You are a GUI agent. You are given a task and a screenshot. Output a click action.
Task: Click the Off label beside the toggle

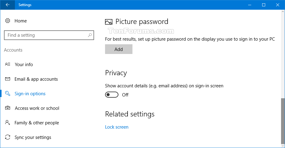click(x=125, y=95)
